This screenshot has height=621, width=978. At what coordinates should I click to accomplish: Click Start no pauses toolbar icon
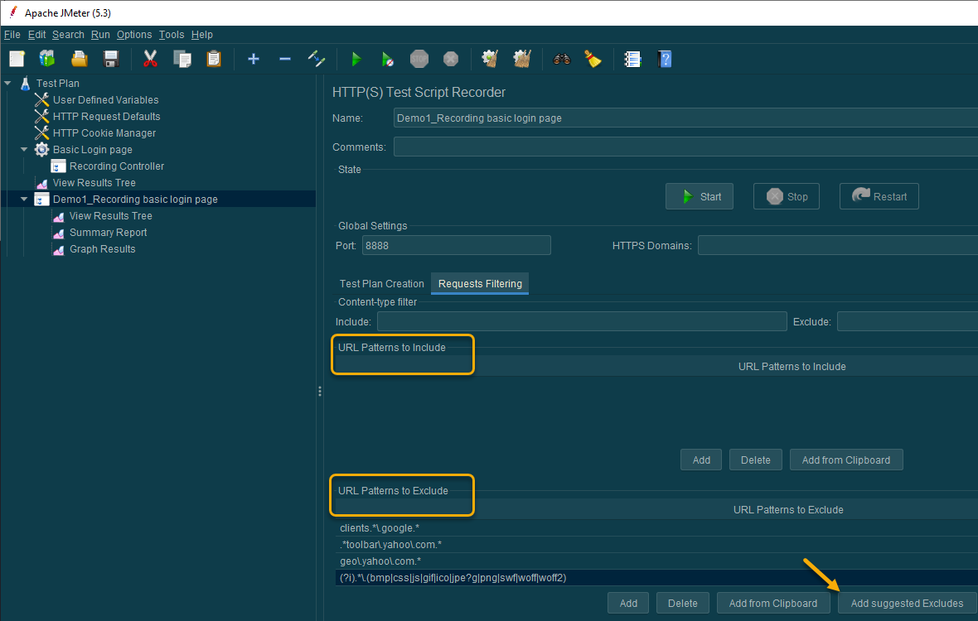(387, 59)
